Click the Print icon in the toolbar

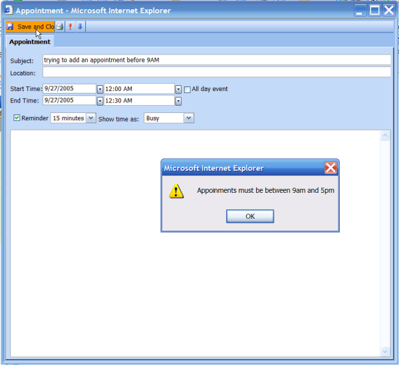[x=59, y=27]
